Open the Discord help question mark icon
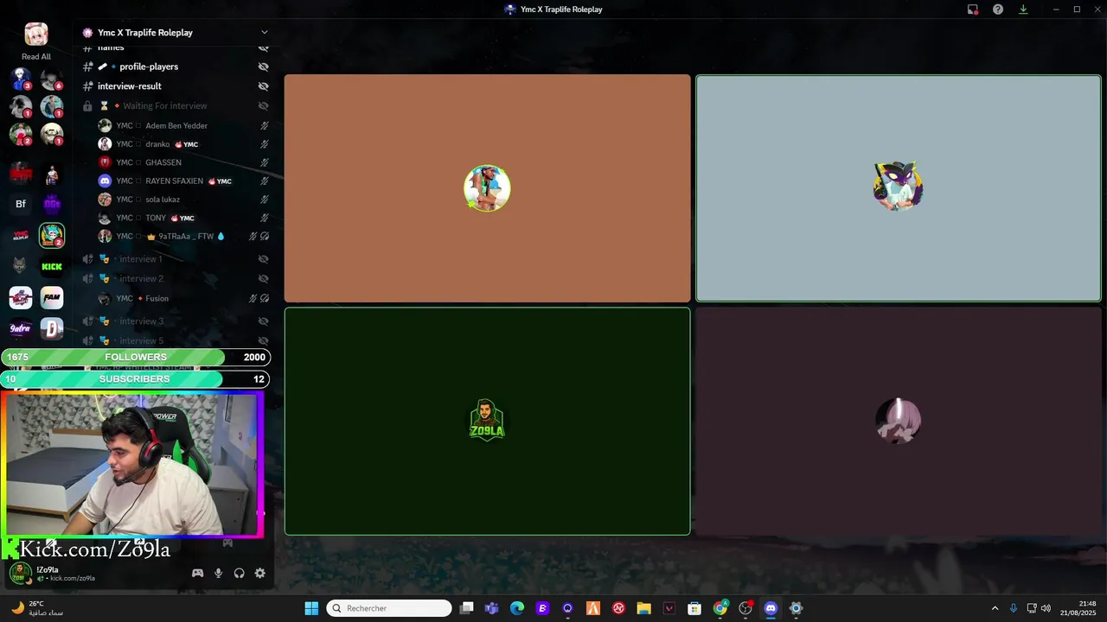Image resolution: width=1107 pixels, height=622 pixels. 998,10
